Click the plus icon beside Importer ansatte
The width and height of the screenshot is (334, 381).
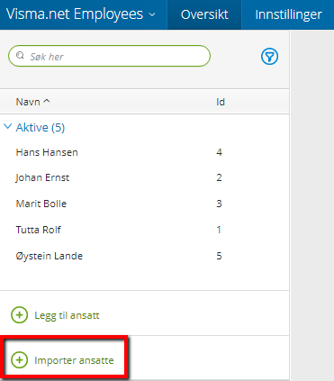click(20, 359)
